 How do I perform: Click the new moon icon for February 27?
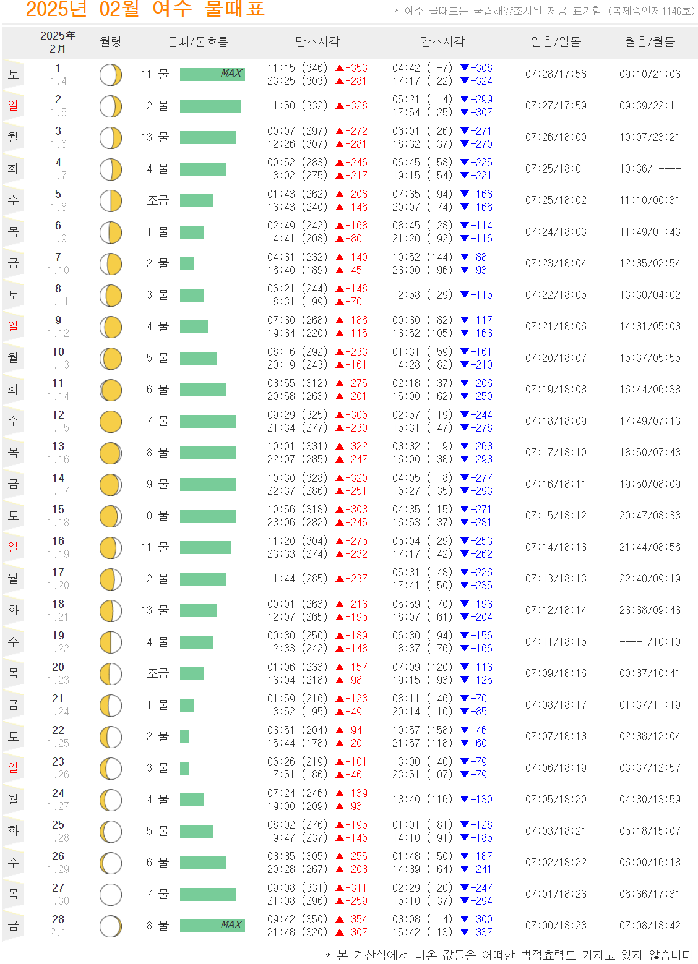111,895
